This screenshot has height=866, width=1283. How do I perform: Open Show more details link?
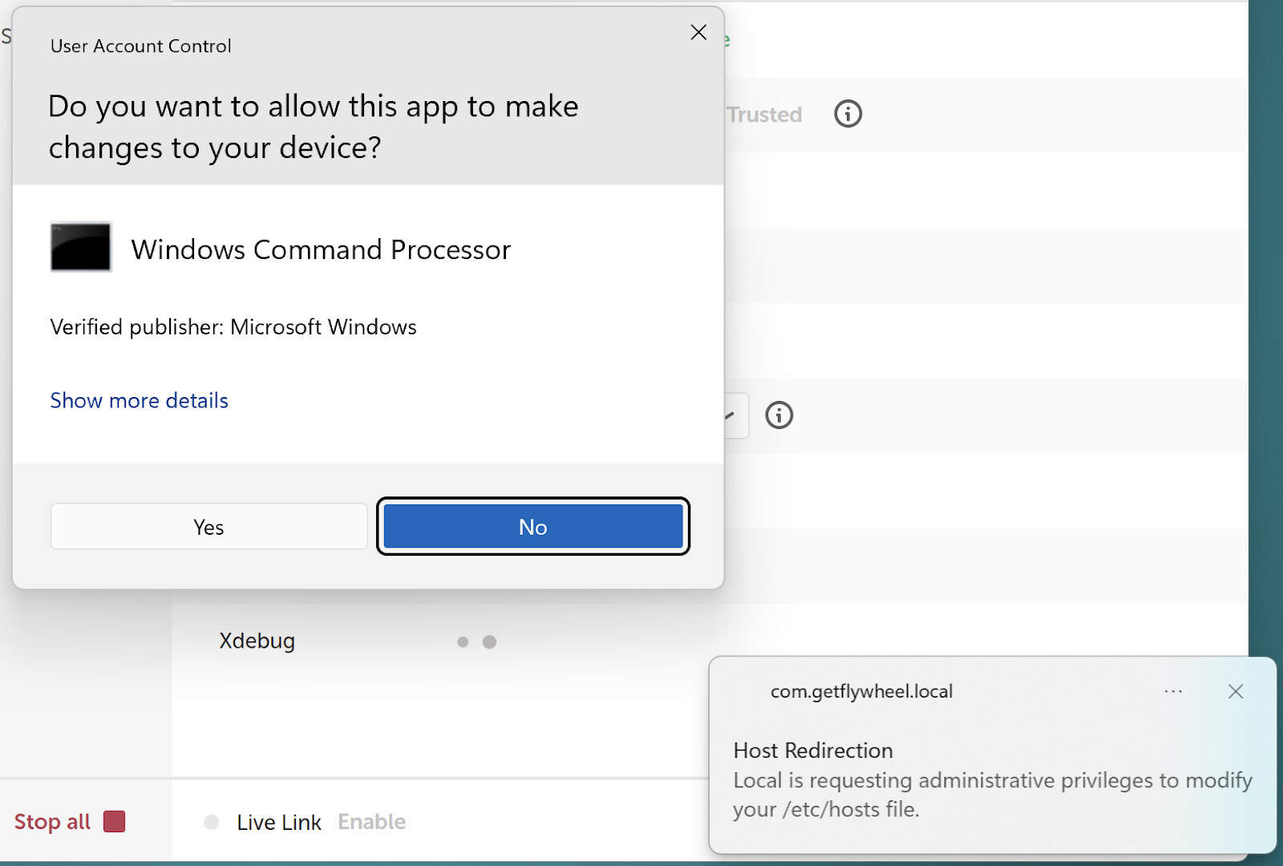[x=140, y=400]
